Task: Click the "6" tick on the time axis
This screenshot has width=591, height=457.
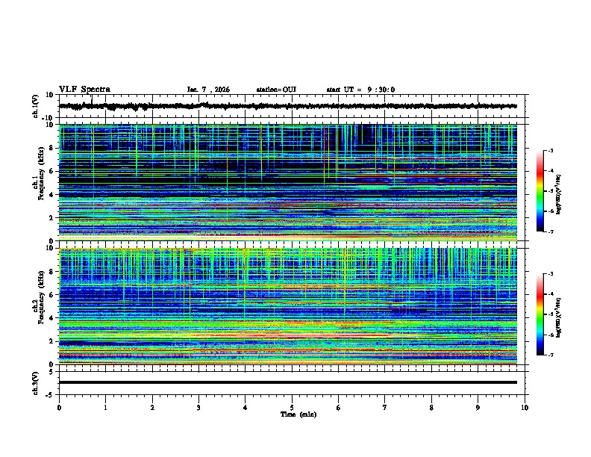Action: (339, 408)
